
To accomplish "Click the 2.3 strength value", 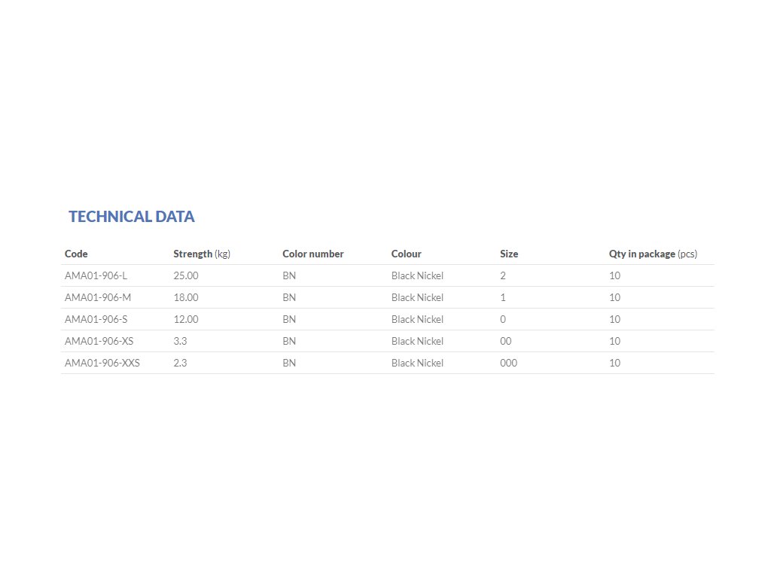I will tap(180, 363).
